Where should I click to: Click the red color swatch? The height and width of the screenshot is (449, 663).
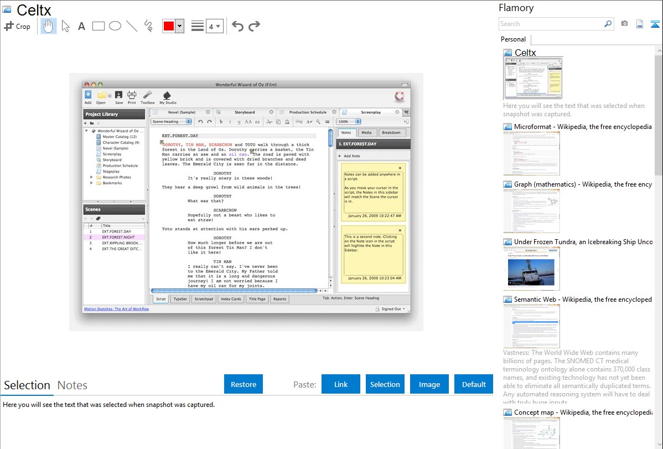(169, 26)
